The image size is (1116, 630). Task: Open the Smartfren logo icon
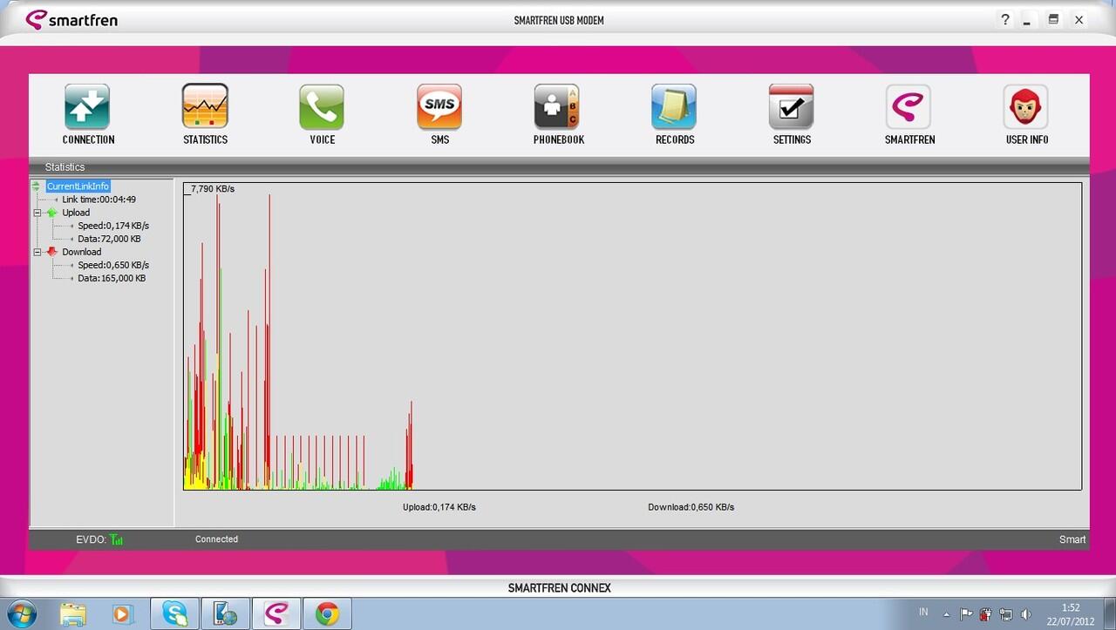point(908,106)
